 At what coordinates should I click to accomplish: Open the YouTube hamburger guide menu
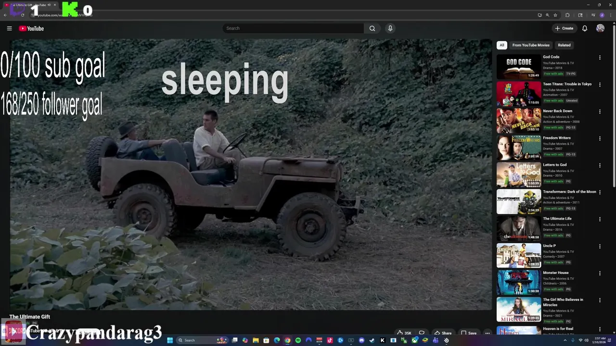pos(9,28)
